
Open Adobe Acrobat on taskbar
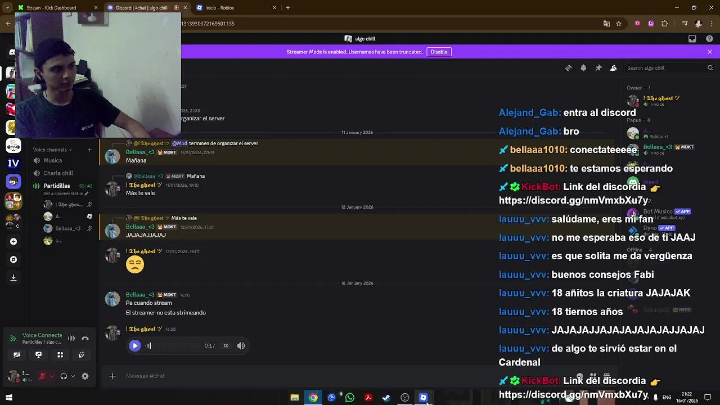click(368, 398)
